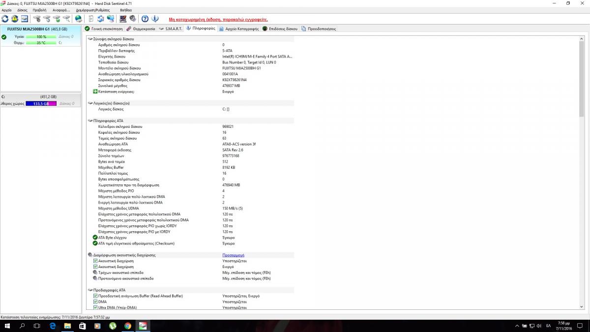
Task: Click the Προσαρμογή link
Action: tap(234, 255)
